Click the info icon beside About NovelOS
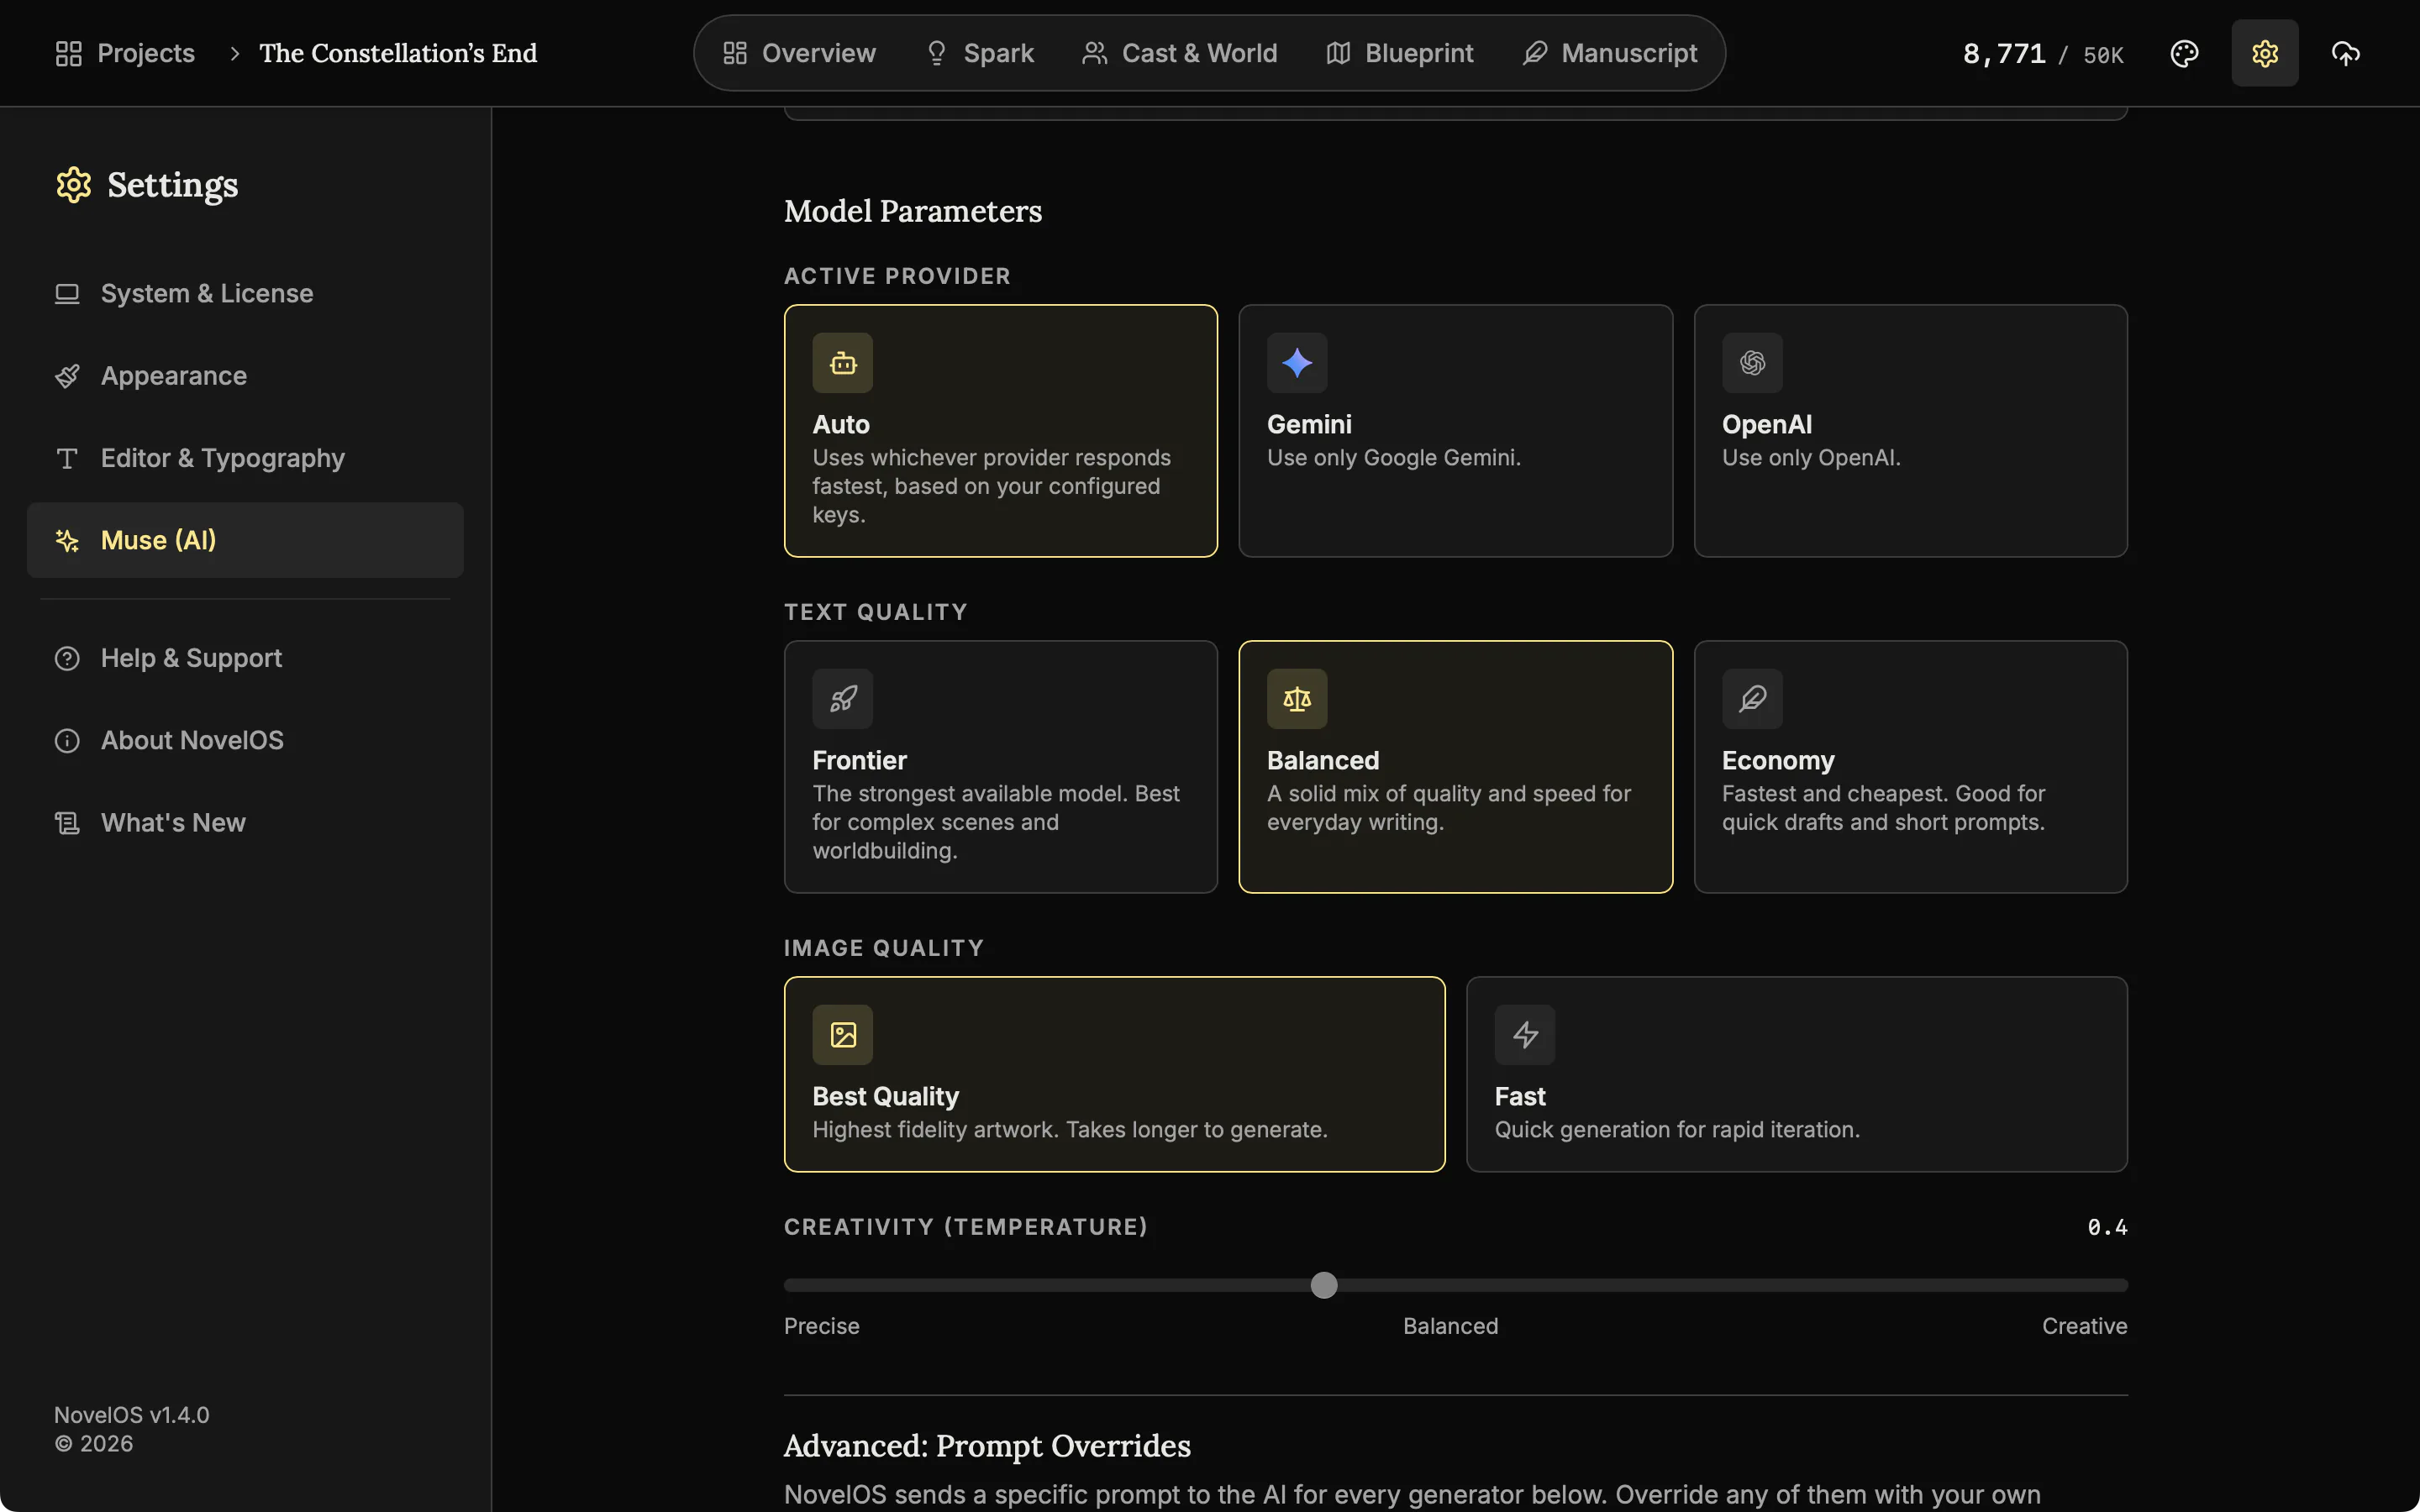 tap(67, 741)
